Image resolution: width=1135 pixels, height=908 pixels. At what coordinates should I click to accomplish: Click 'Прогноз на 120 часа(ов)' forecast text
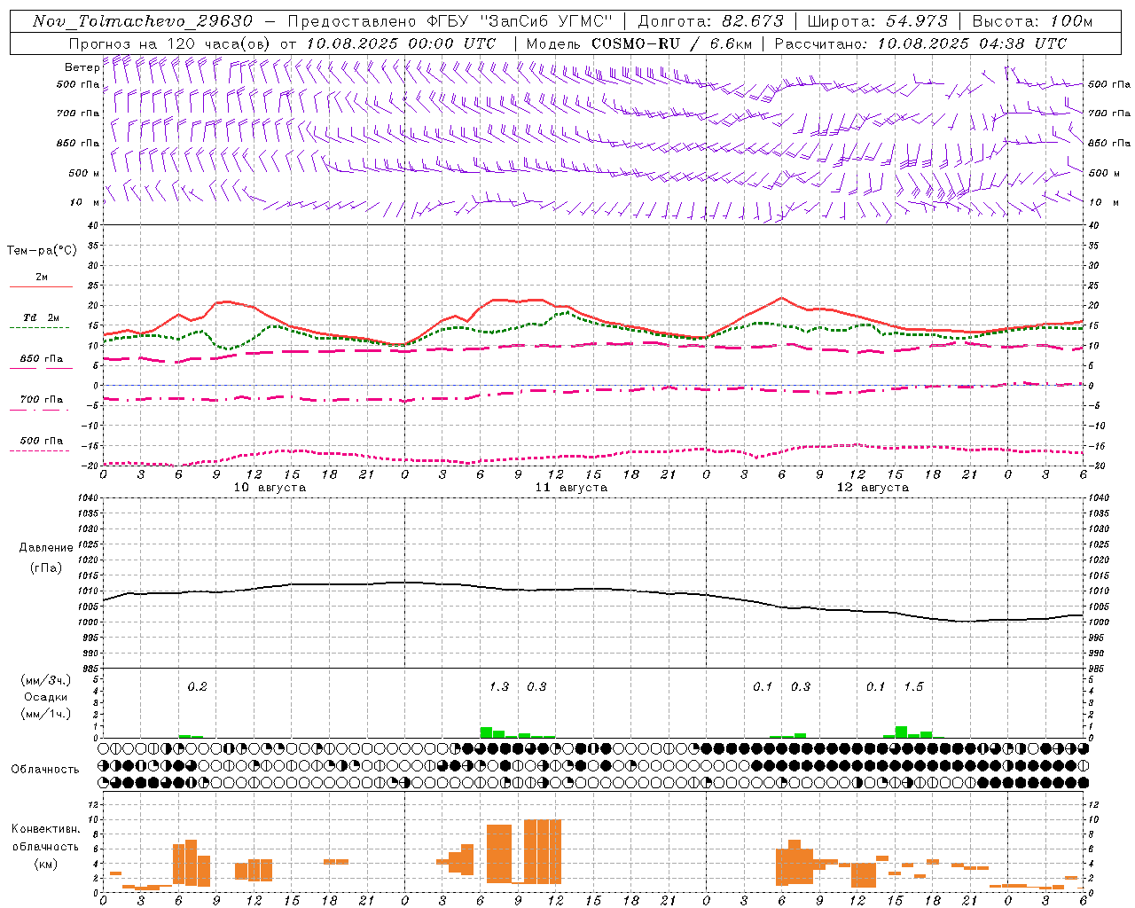click(171, 43)
